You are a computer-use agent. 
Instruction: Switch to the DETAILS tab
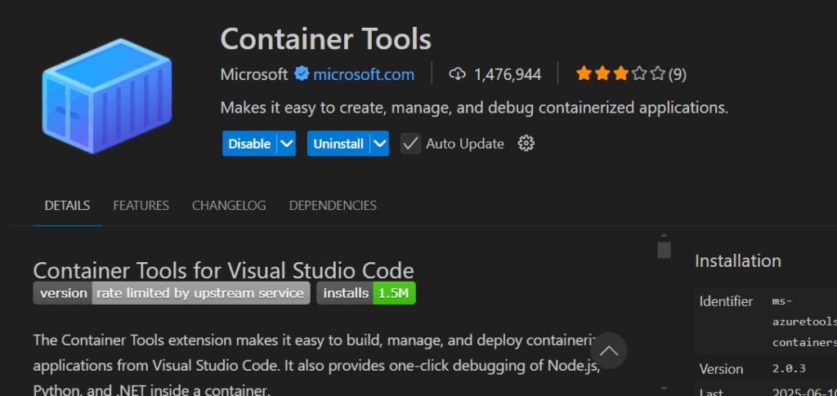[x=67, y=206]
